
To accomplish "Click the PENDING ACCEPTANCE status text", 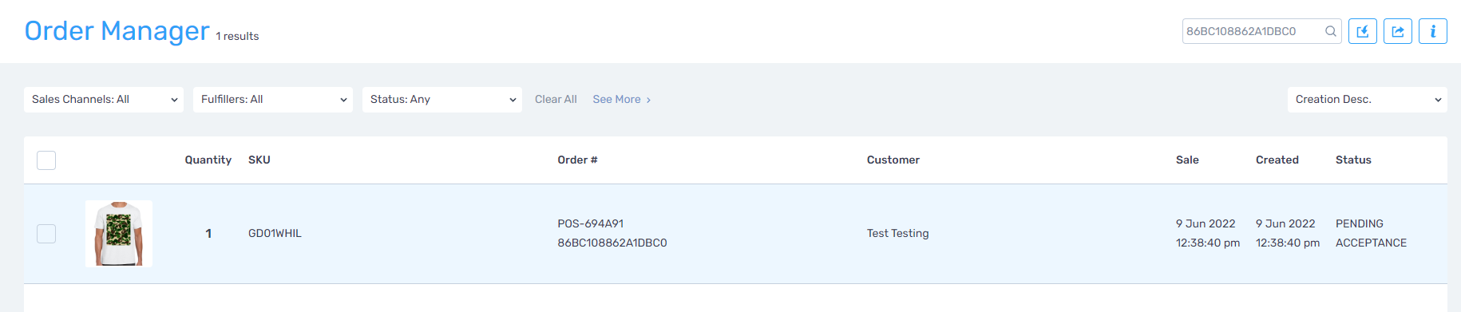I will (1372, 233).
